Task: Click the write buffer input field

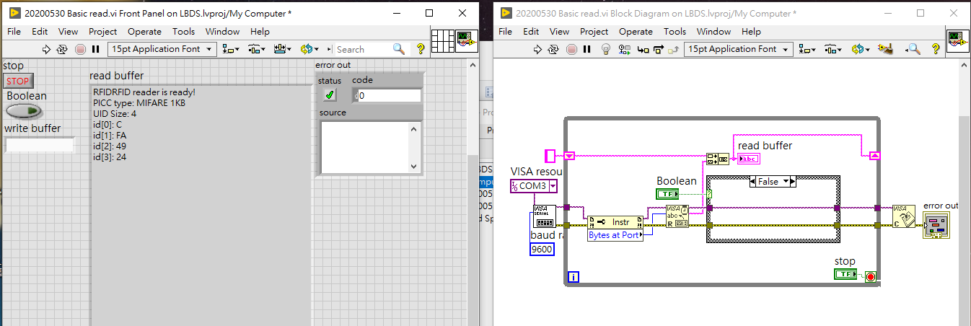Action: pyautogui.click(x=40, y=145)
